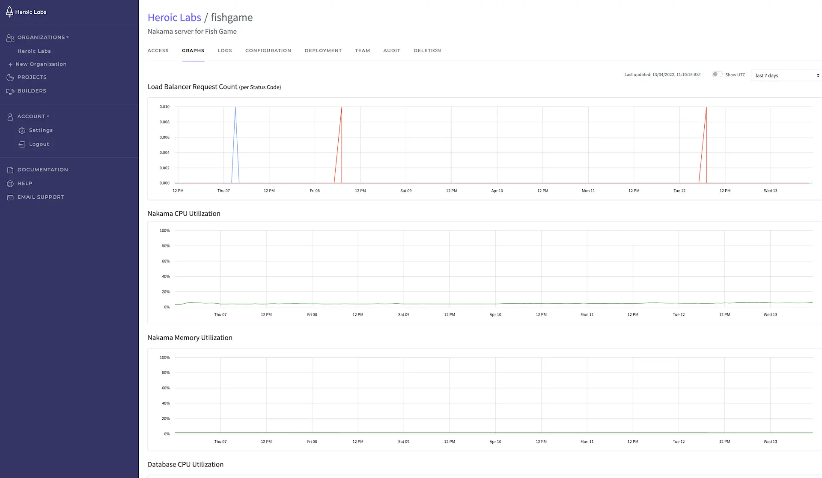This screenshot has height=478, width=822.
Task: Open Documentation link
Action: pos(43,170)
